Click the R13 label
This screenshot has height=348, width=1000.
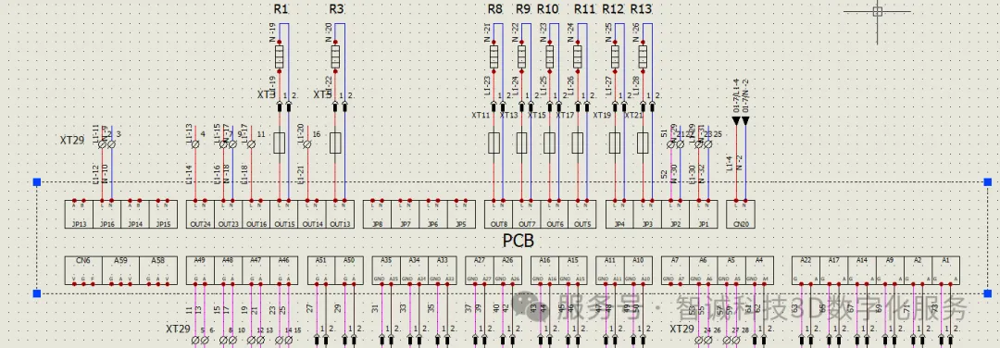[641, 9]
